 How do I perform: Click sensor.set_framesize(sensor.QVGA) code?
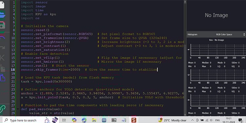(x=55, y=38)
